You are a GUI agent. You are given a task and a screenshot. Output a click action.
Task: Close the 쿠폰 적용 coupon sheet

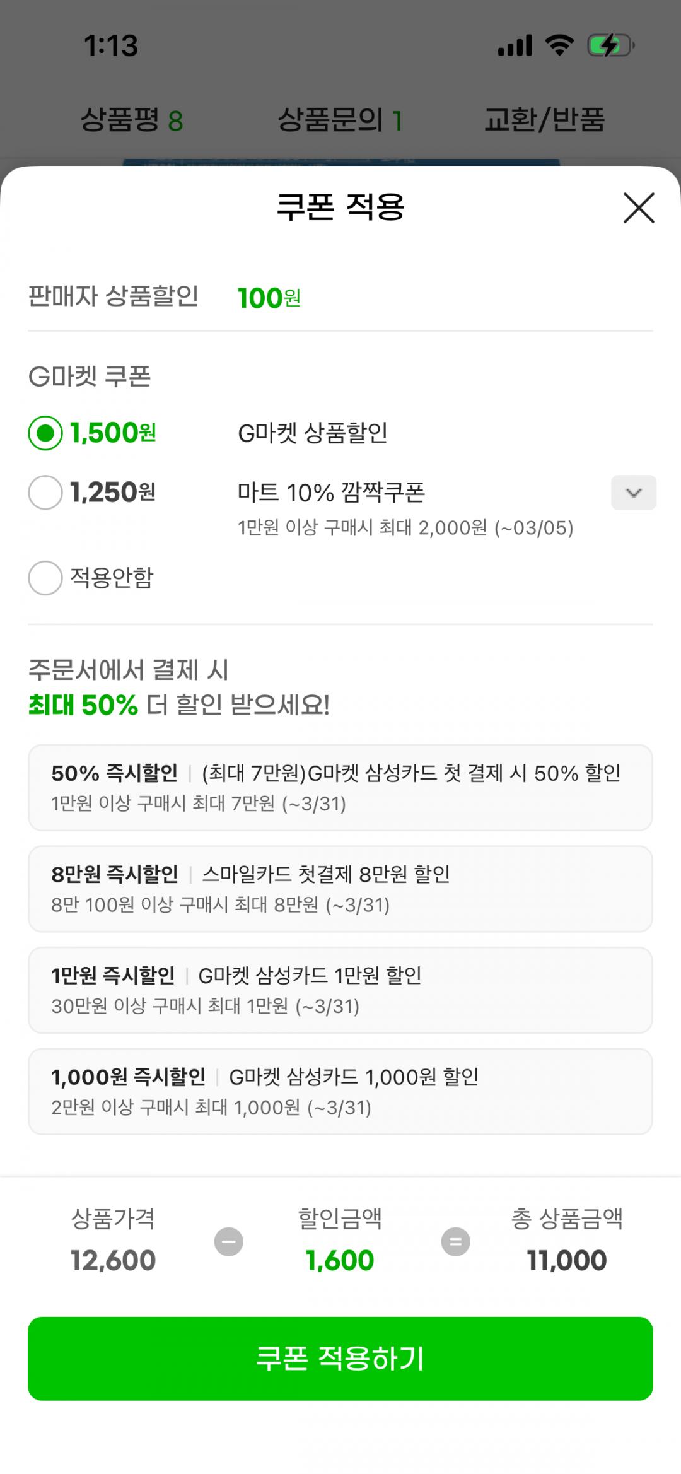click(x=639, y=208)
